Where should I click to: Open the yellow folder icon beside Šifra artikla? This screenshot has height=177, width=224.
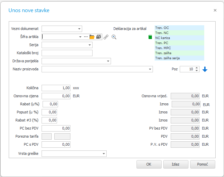click(x=92, y=37)
